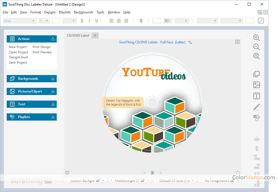
Task: Click the trash delete icon below canvas
Action: (238, 173)
